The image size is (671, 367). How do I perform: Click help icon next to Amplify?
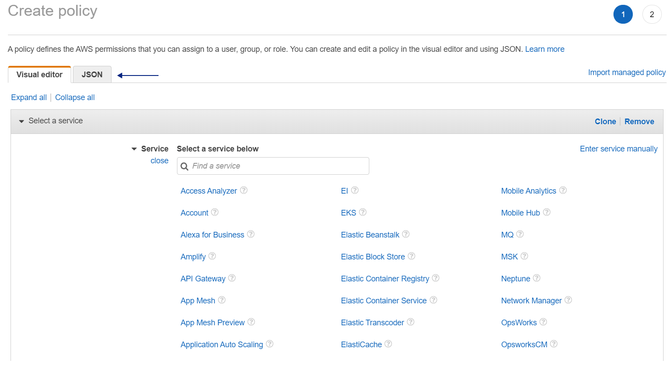pos(212,256)
